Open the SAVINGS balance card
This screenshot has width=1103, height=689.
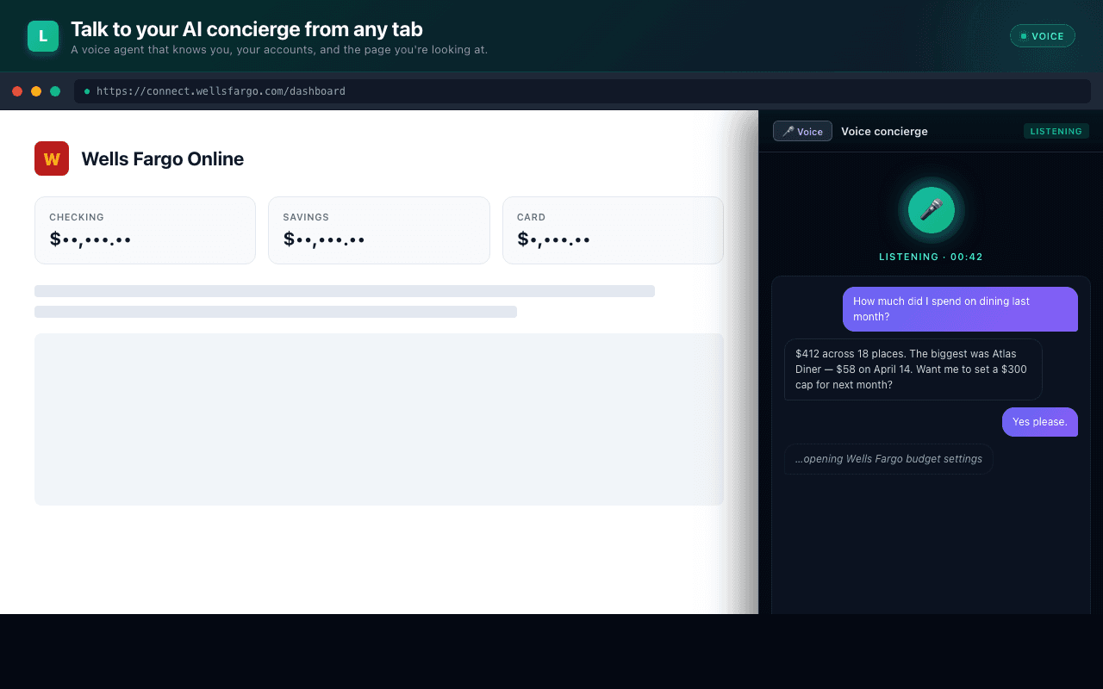(379, 230)
